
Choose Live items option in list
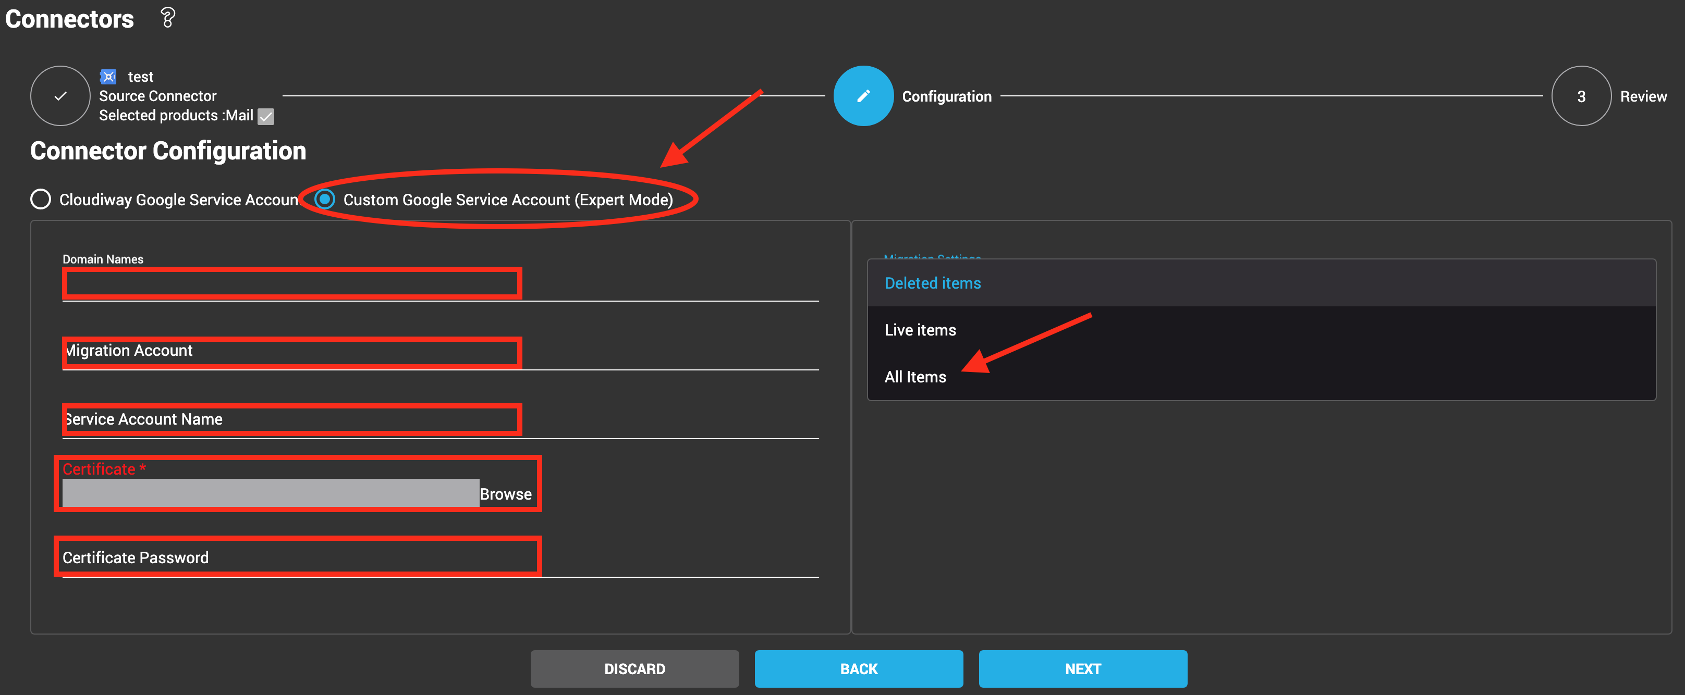[x=920, y=330]
